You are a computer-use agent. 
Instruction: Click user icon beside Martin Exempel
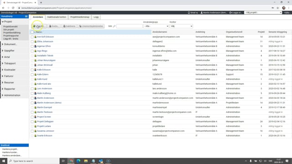[x=36, y=108]
